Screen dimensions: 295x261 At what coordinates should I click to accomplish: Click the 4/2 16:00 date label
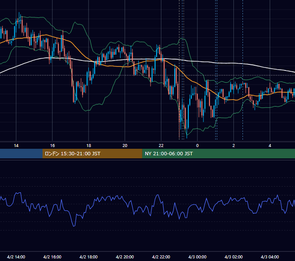52,257
